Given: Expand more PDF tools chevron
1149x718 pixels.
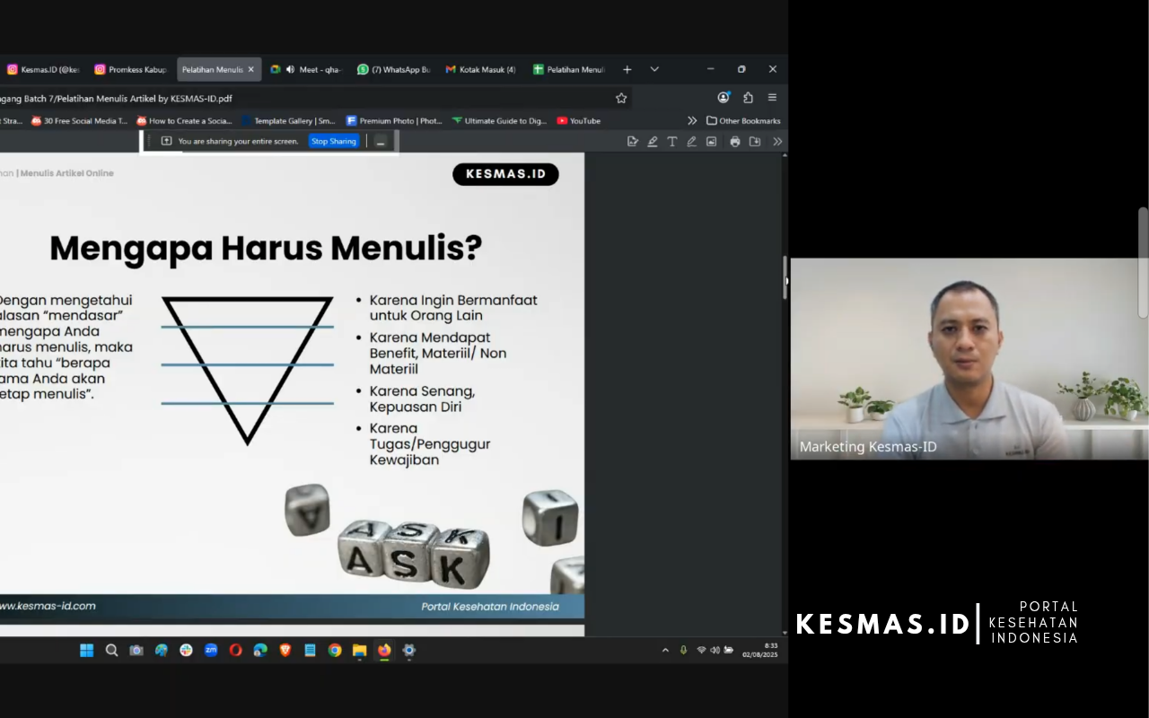Looking at the screenshot, I should tap(777, 142).
